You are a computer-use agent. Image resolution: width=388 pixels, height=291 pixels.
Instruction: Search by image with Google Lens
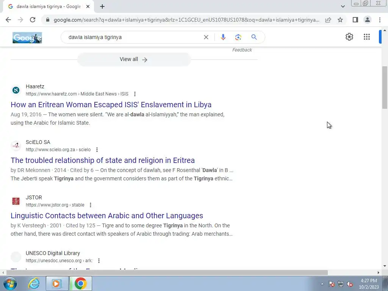(238, 37)
